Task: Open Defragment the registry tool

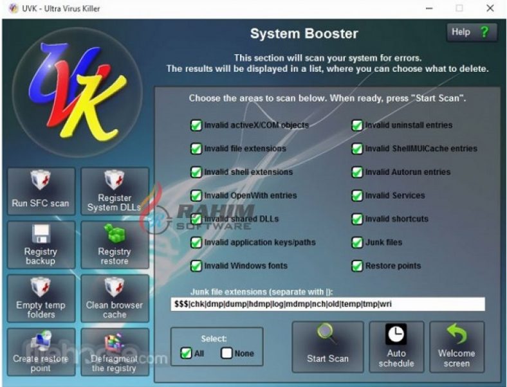Action: pyautogui.click(x=115, y=352)
